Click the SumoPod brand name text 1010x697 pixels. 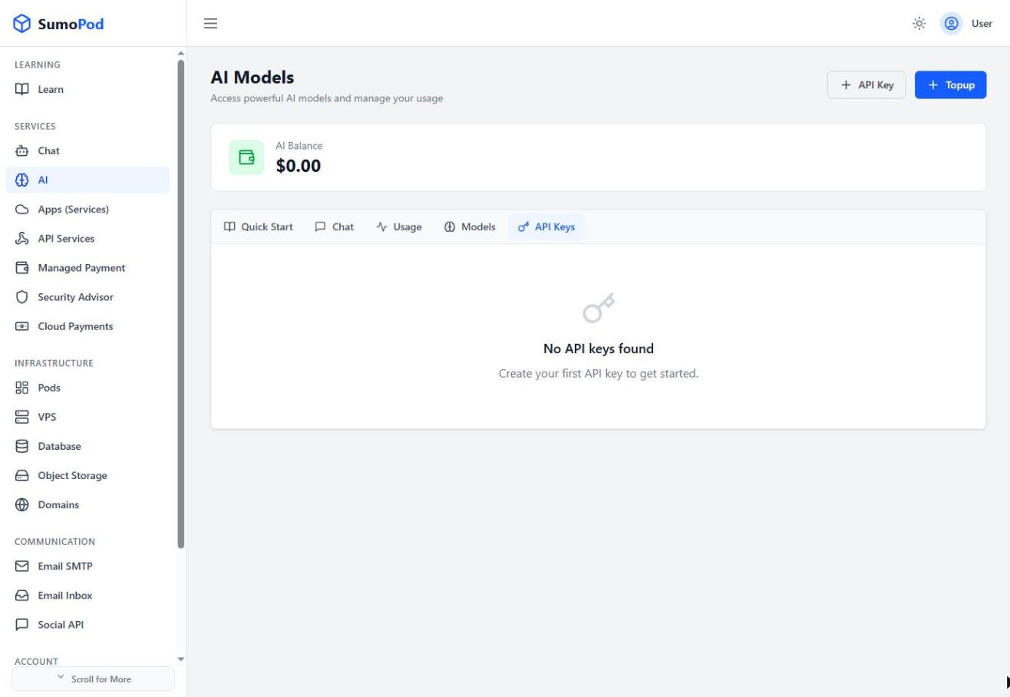point(71,24)
